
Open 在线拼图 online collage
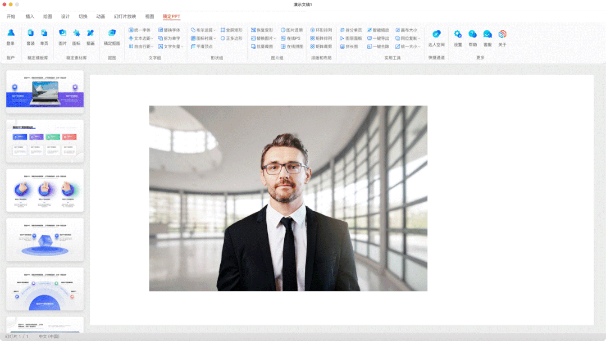pyautogui.click(x=292, y=47)
